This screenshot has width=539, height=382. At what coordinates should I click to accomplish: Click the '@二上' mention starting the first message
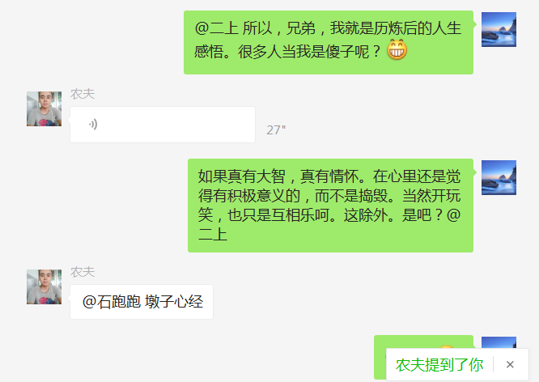(x=217, y=28)
